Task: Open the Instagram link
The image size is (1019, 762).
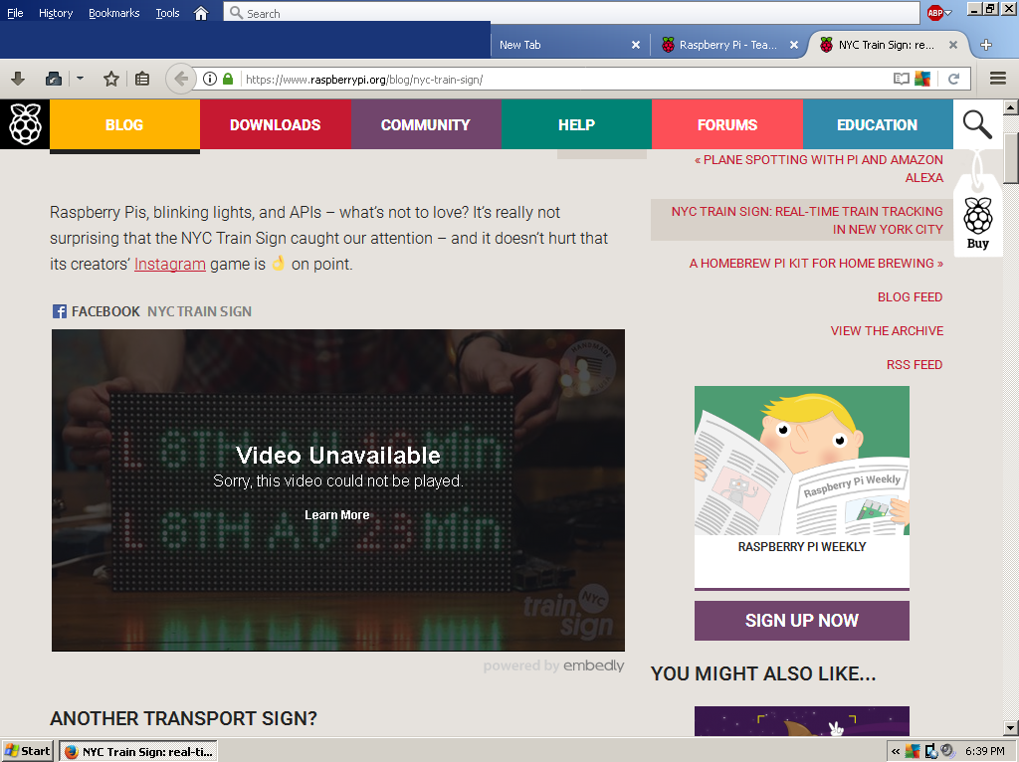Action: (169, 265)
